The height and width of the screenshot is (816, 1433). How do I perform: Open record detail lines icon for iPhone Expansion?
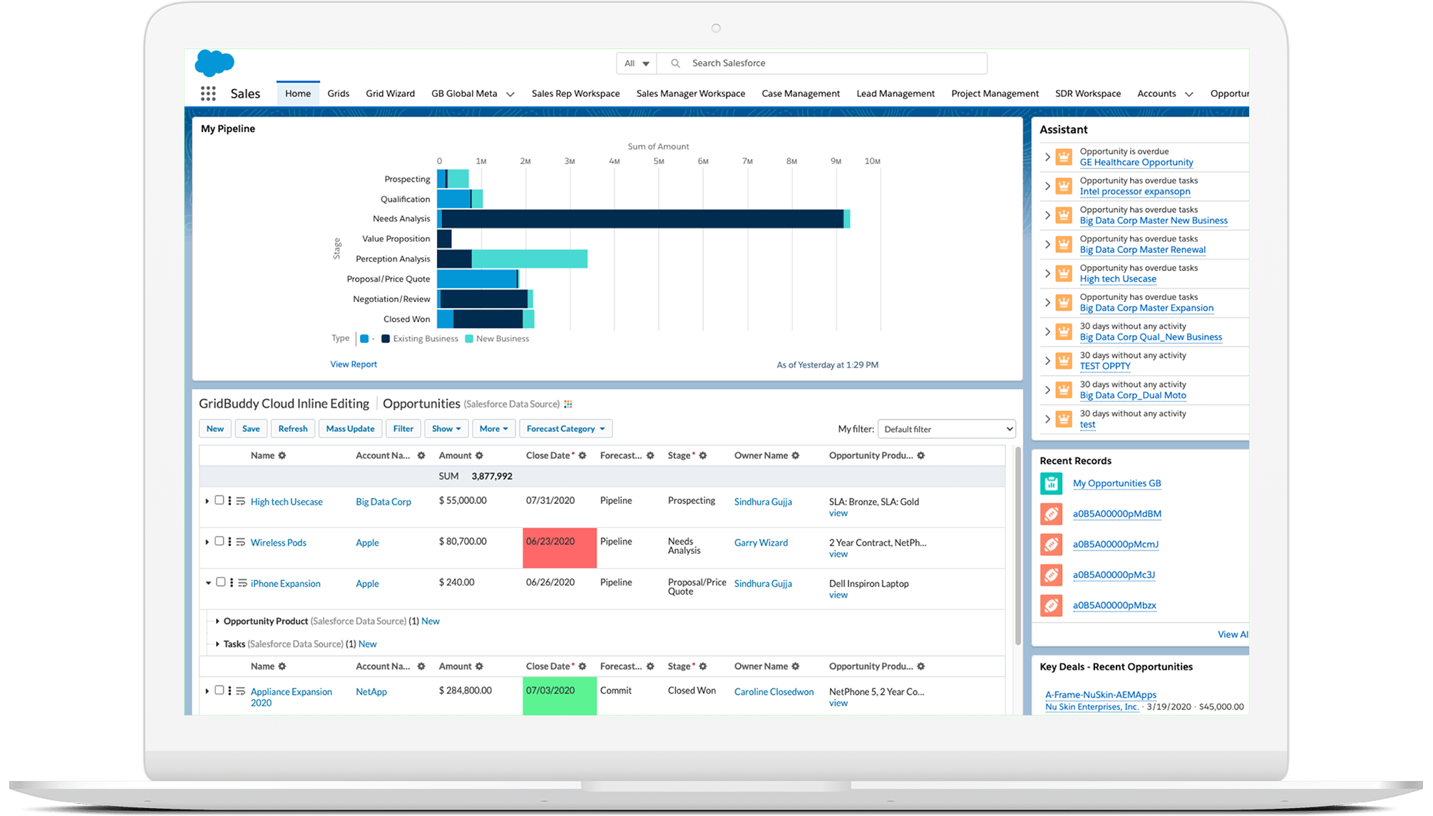(x=242, y=583)
